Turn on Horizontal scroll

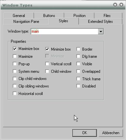point(15,94)
